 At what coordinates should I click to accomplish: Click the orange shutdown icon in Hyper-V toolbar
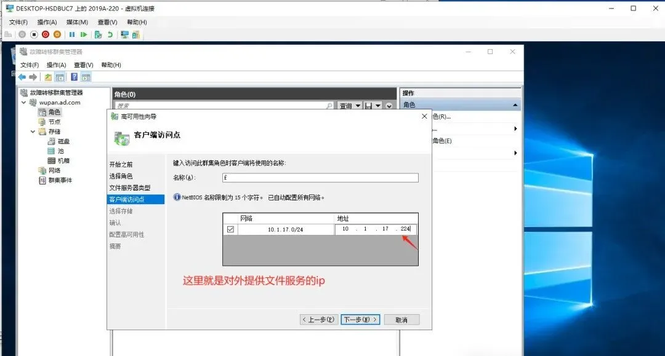(x=58, y=35)
